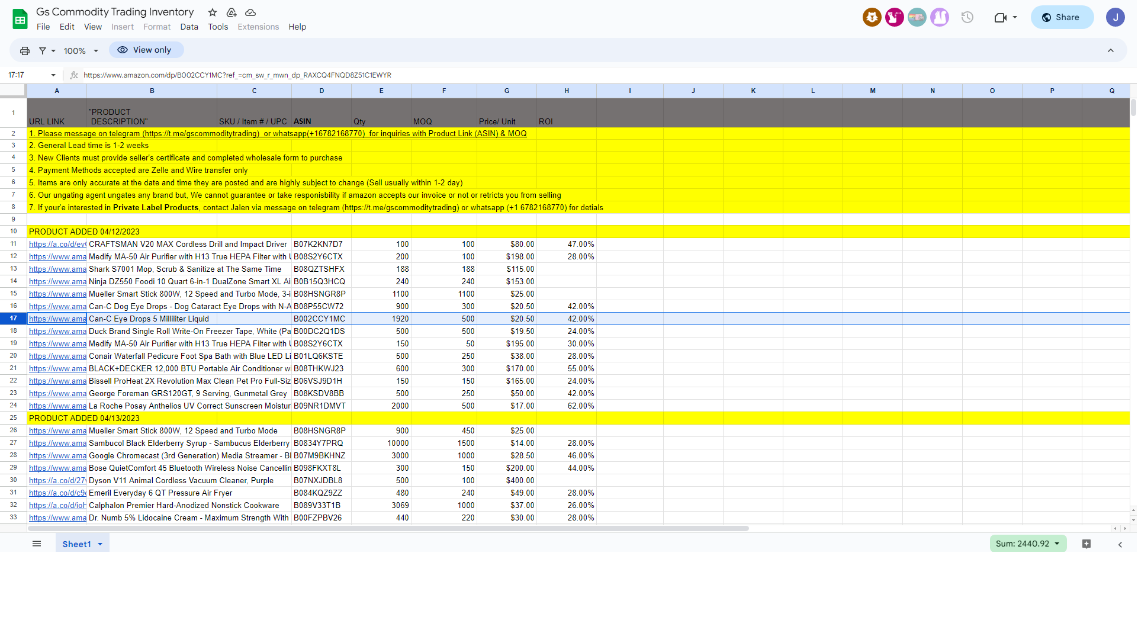The width and height of the screenshot is (1138, 617).
Task: Click the Bissell ProHeat 2X description cell
Action: [189, 381]
